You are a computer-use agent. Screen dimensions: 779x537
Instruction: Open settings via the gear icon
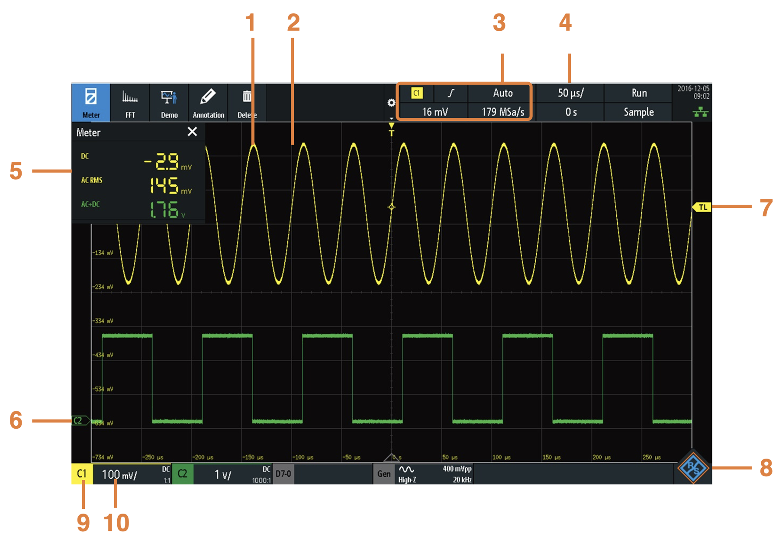(x=391, y=103)
